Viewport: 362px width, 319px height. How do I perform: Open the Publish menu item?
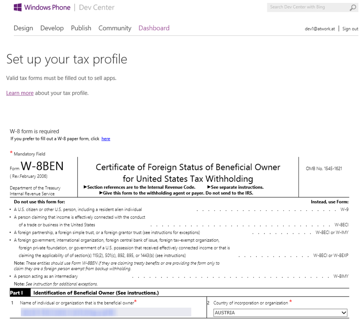pyautogui.click(x=81, y=28)
